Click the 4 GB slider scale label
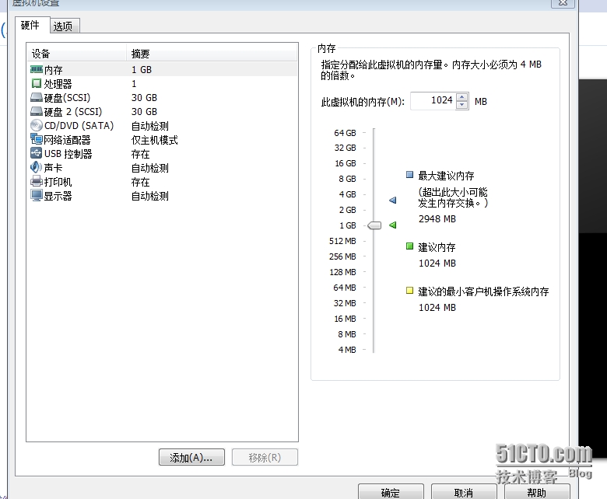This screenshot has height=499, width=607. coord(347,194)
